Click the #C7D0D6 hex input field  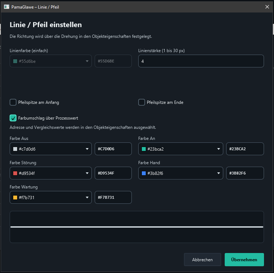click(113, 149)
